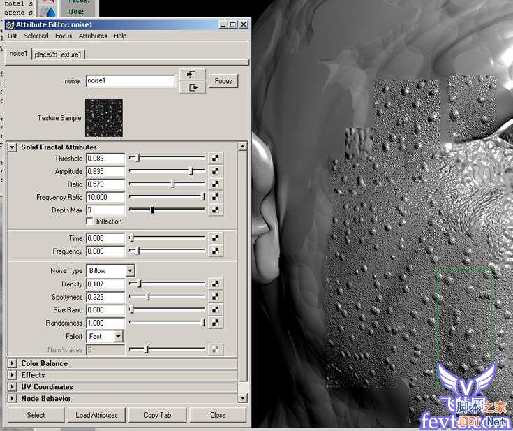Image resolution: width=513 pixels, height=431 pixels.
Task: Click the Frequency Ratio value field 10.000
Action: 105,197
